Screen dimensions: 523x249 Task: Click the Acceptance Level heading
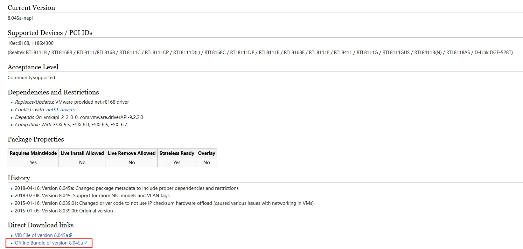(33, 67)
